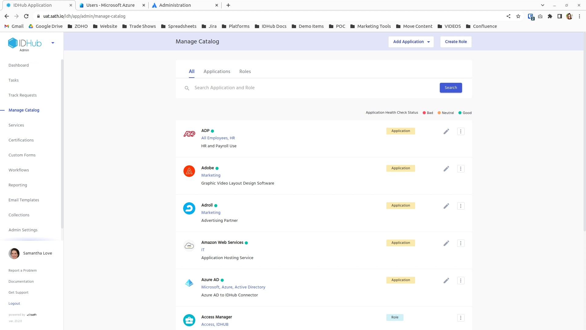This screenshot has height=330, width=586.
Task: Open Tasks in sidebar
Action: pyautogui.click(x=13, y=80)
